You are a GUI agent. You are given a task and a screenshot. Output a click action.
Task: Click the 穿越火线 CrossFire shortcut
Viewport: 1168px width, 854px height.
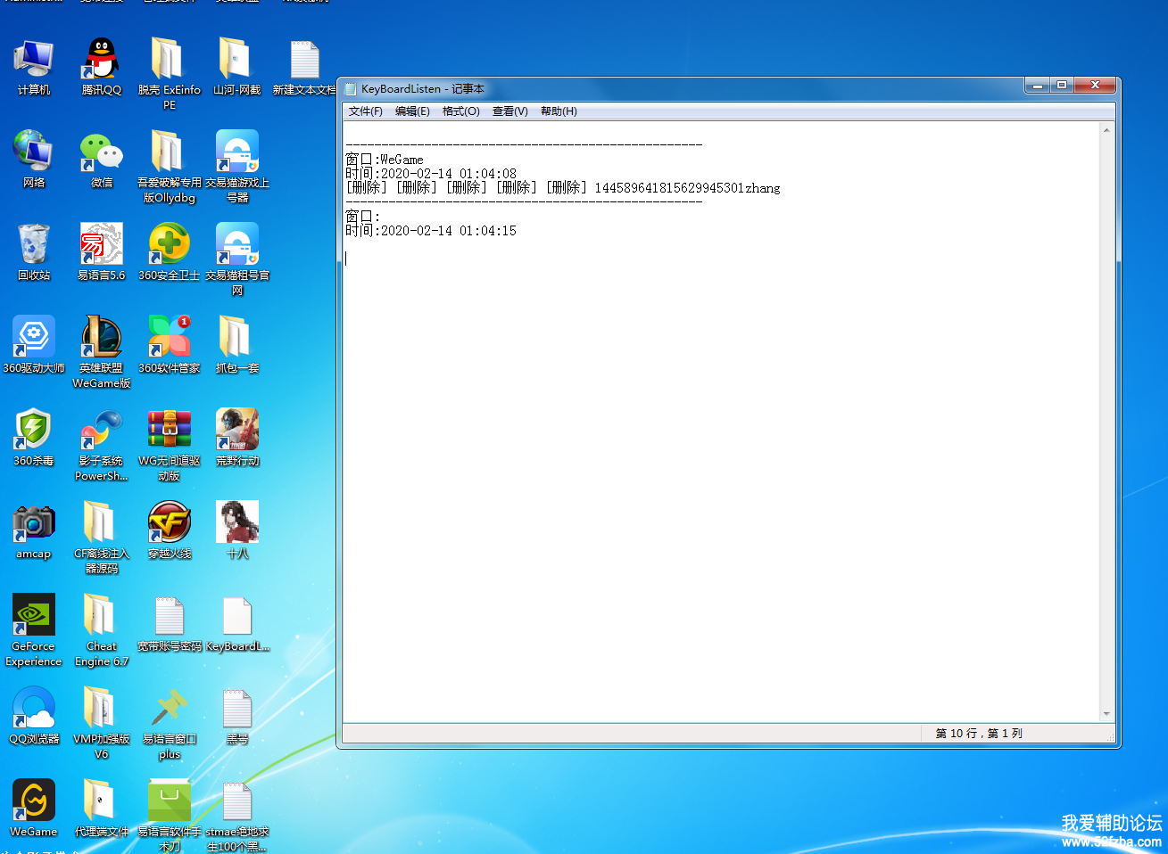tap(169, 524)
